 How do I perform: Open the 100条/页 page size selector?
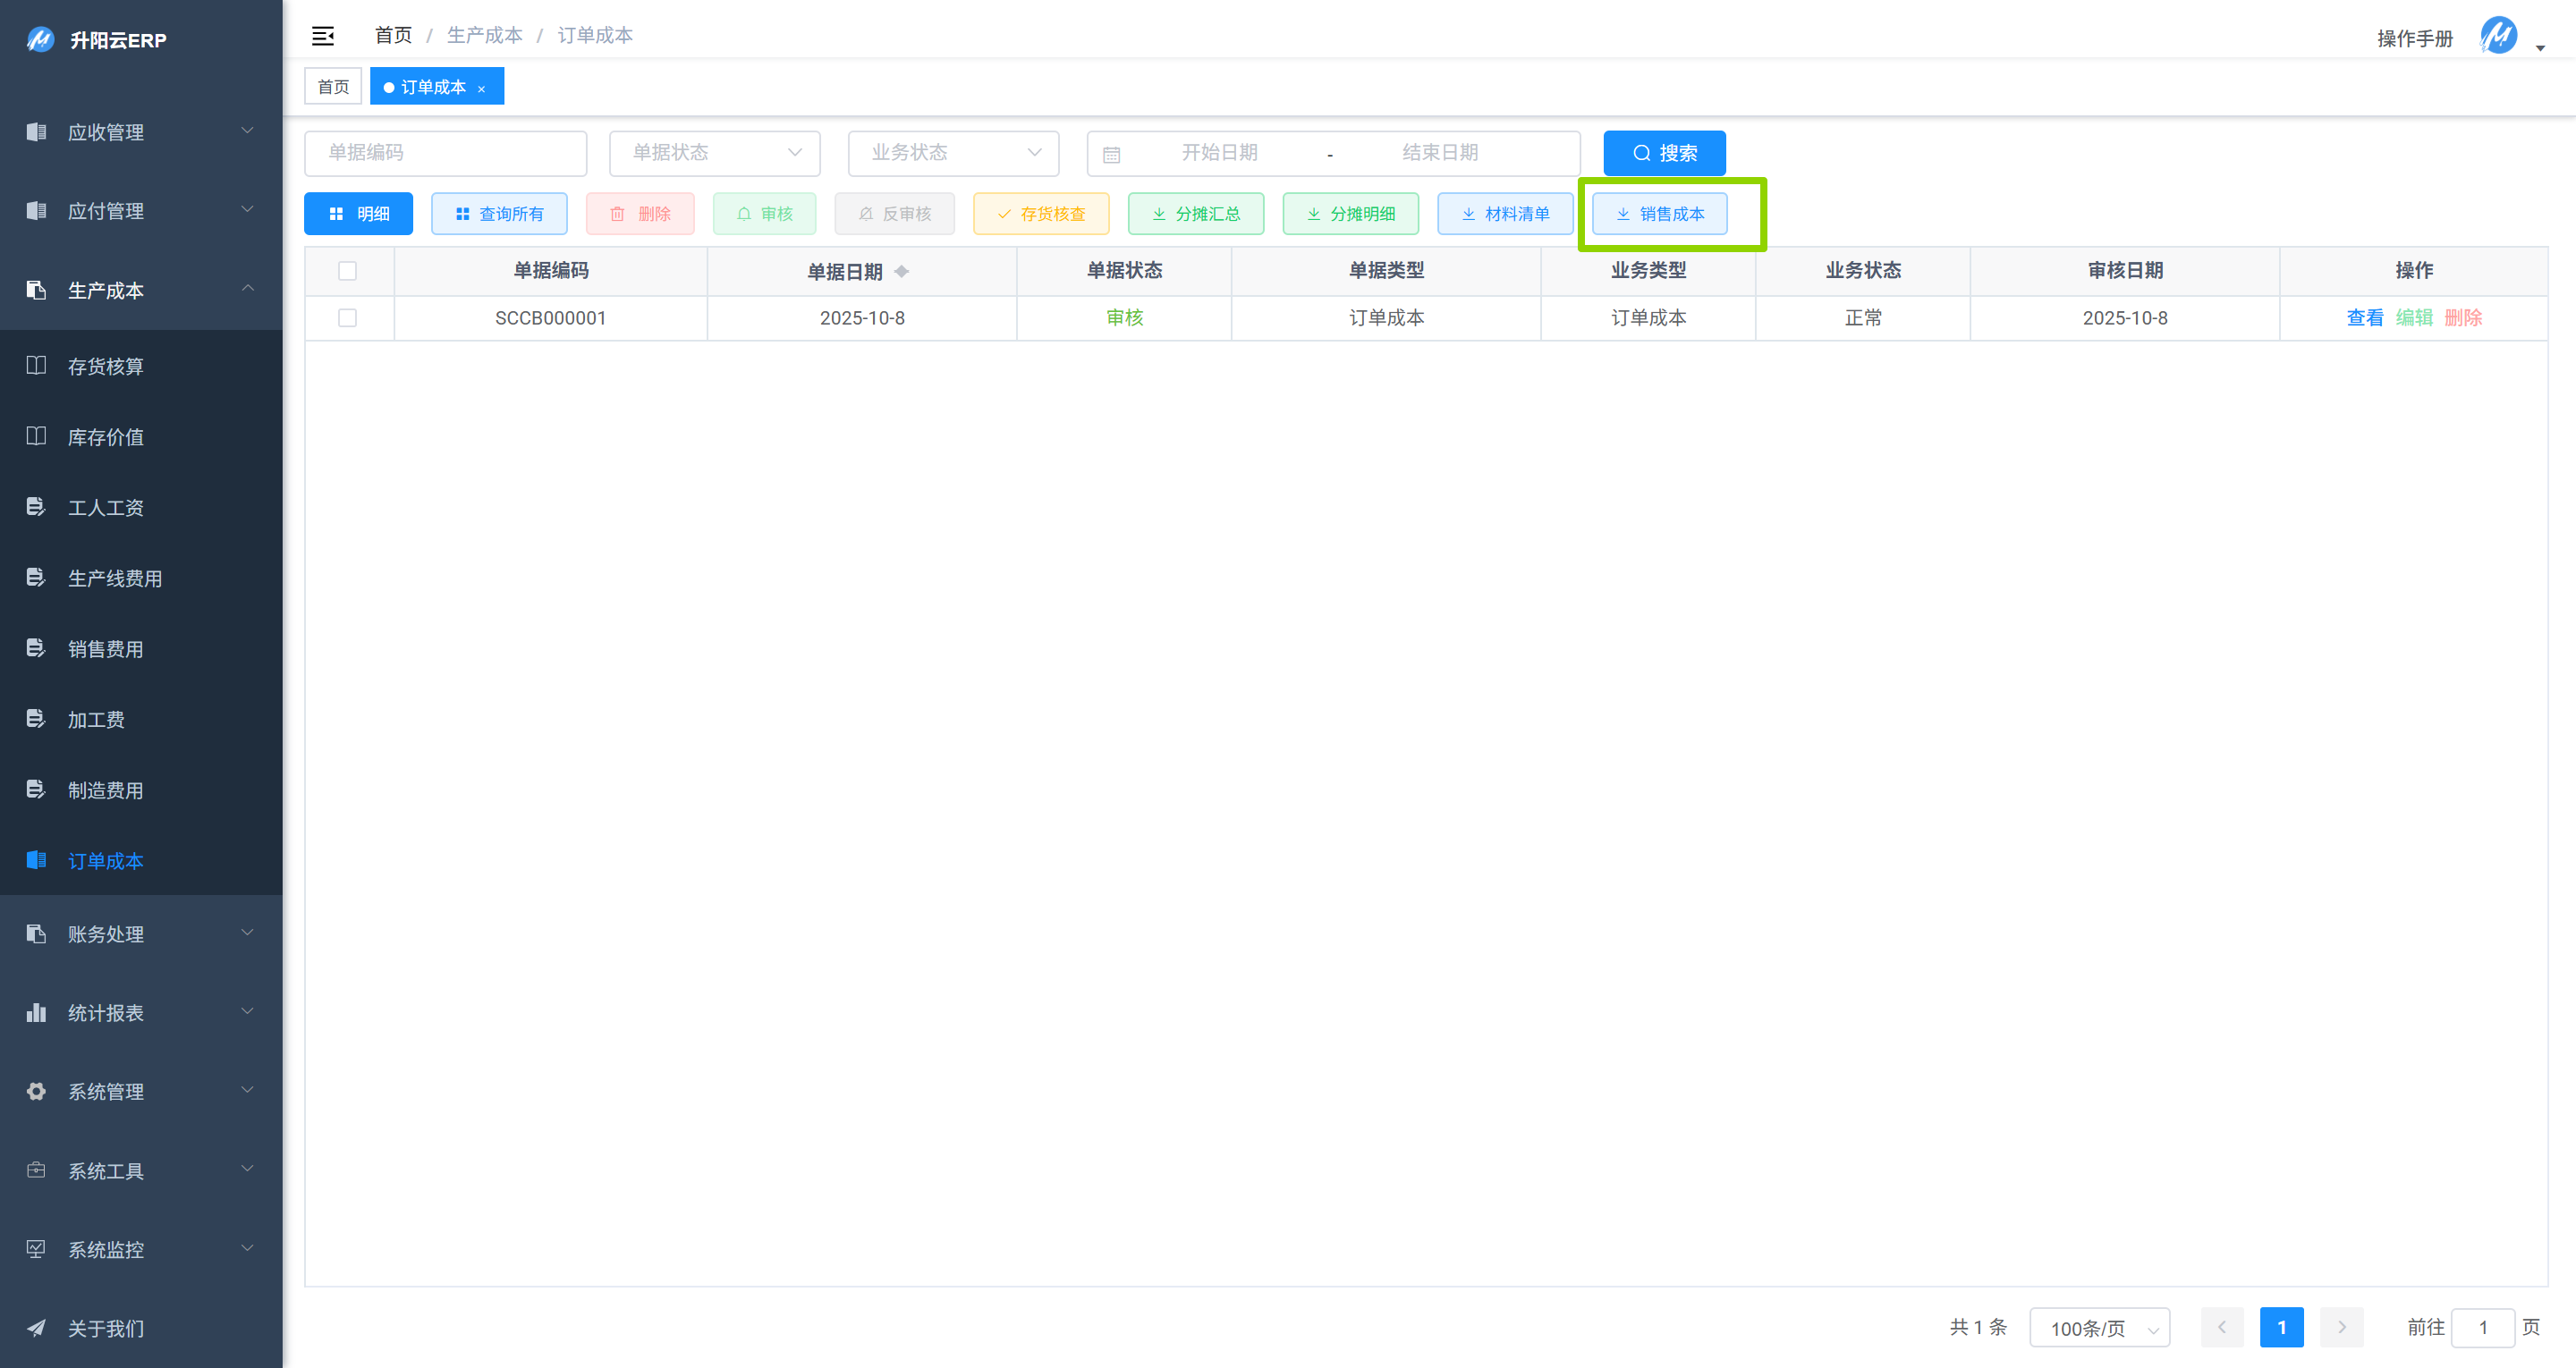pos(2099,1328)
